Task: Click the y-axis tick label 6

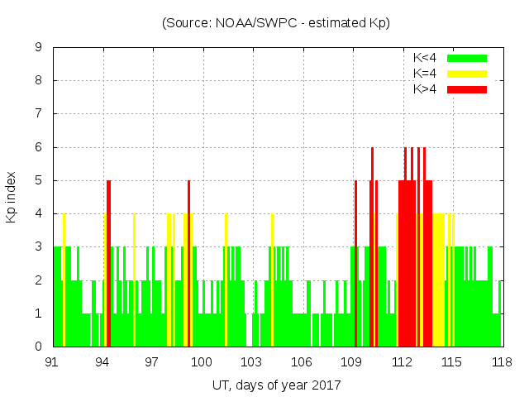Action: [38, 147]
